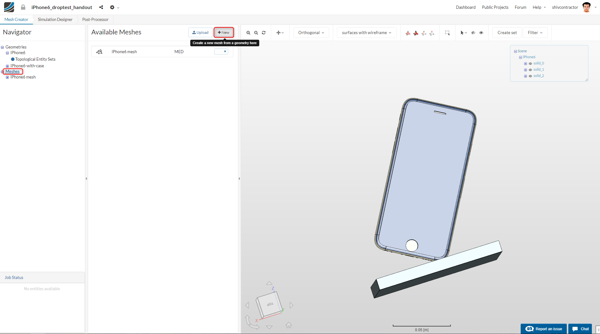Click the orientation cube up arrow

pyautogui.click(x=269, y=283)
